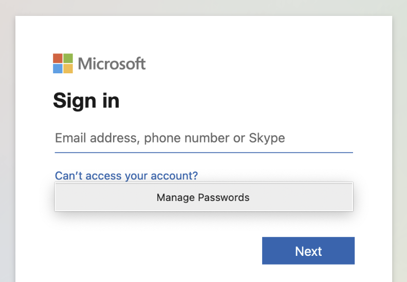This screenshot has height=282, width=407.
Task: Select Manage Passwords from autofill popup
Action: coord(203,197)
